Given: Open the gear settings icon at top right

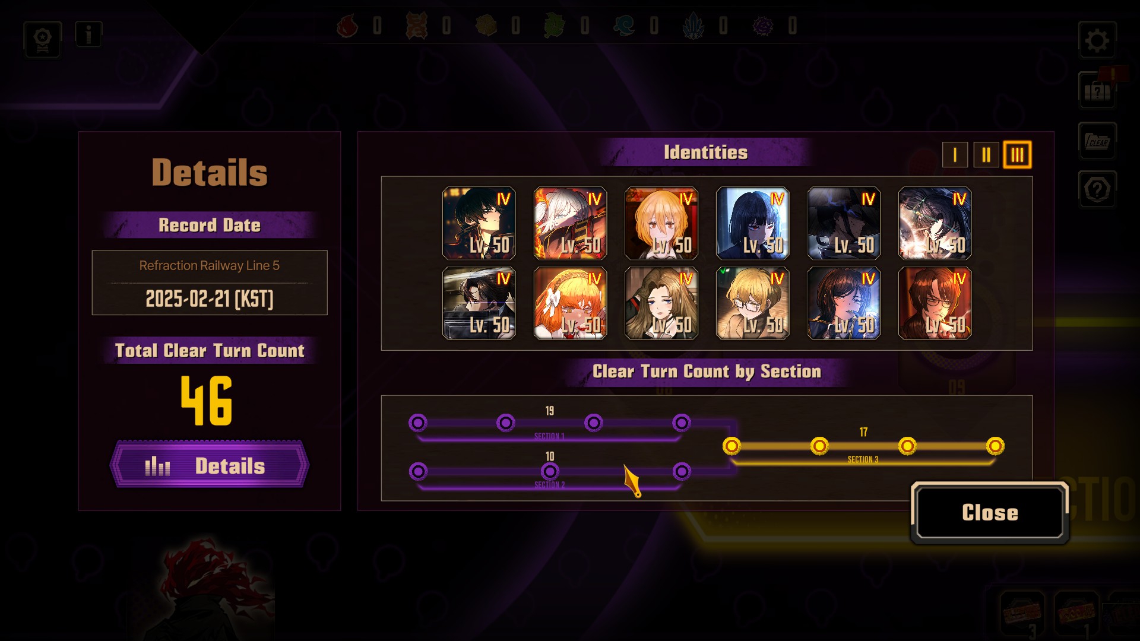Looking at the screenshot, I should click(1097, 40).
